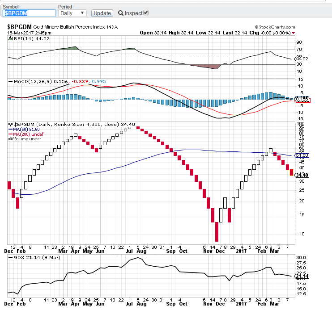The width and height of the screenshot is (332, 310).
Task: Open the Period dropdown showing Daily
Action: coord(72,13)
